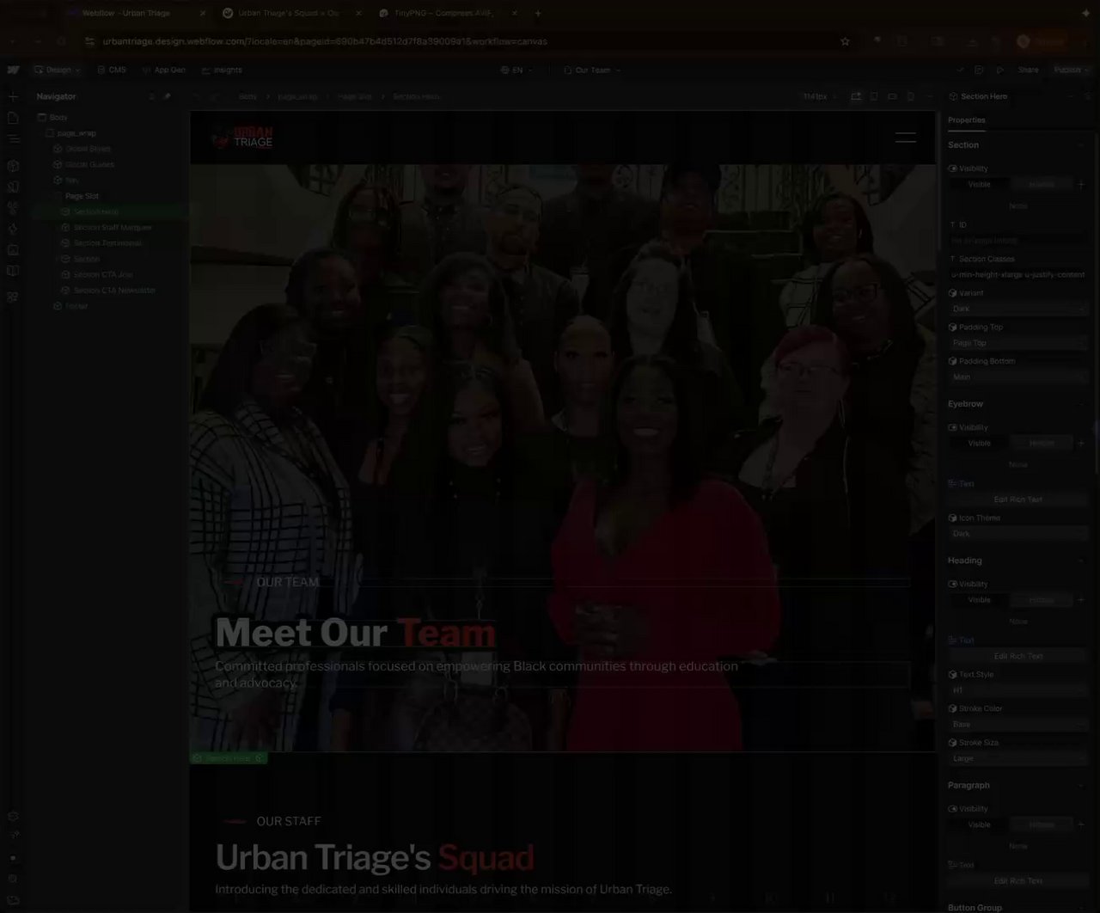Click the Share button
The height and width of the screenshot is (913, 1100).
click(x=1028, y=70)
